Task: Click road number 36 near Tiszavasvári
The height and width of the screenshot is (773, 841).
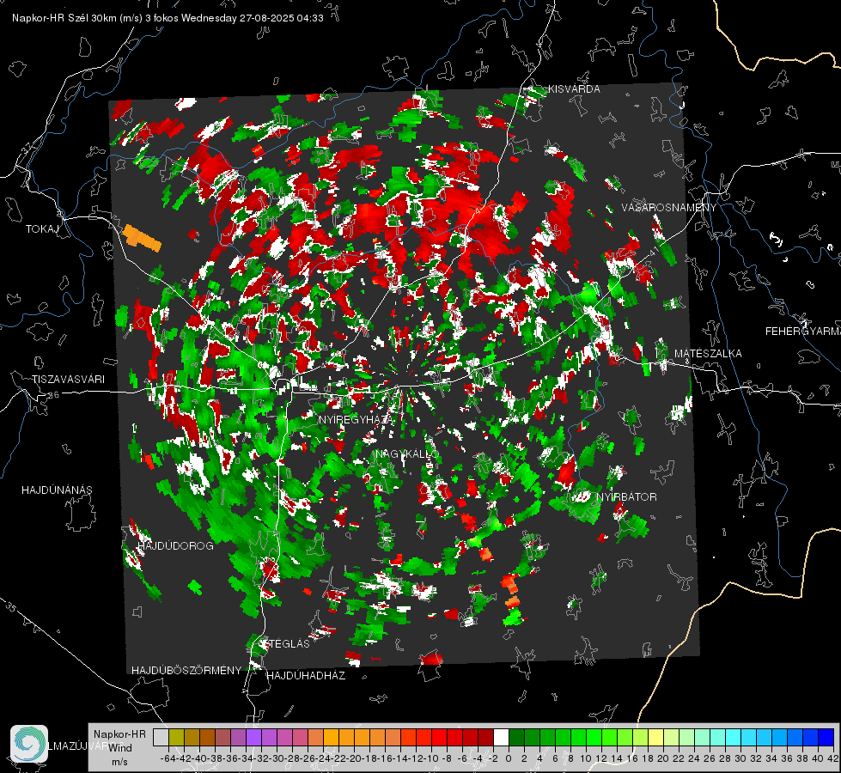Action: [53, 394]
